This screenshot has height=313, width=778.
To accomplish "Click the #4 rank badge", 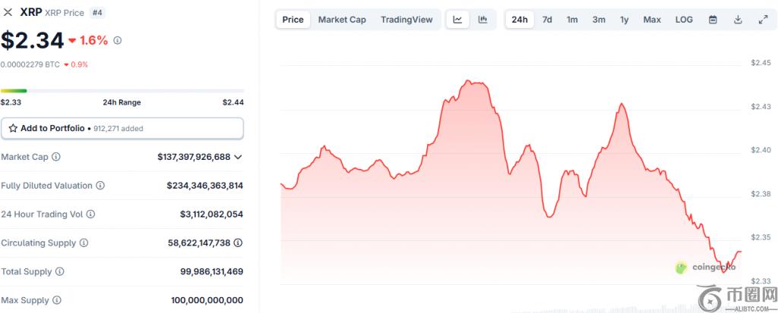I will point(98,12).
